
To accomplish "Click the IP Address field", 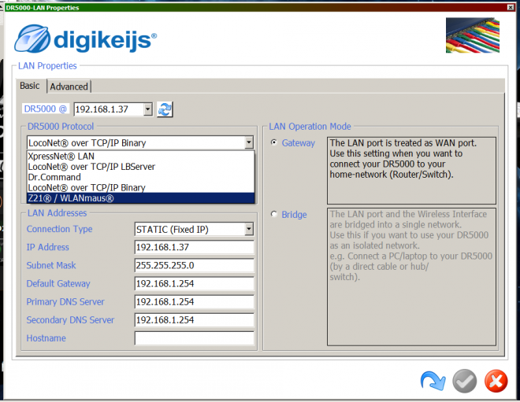I will point(194,247).
